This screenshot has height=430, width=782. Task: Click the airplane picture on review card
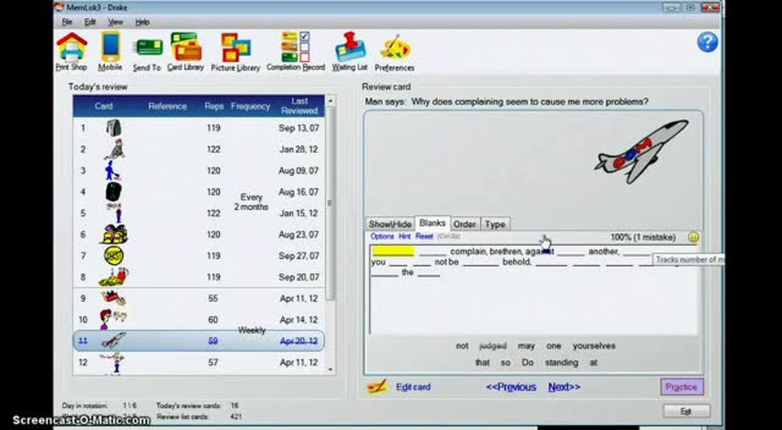pyautogui.click(x=641, y=151)
